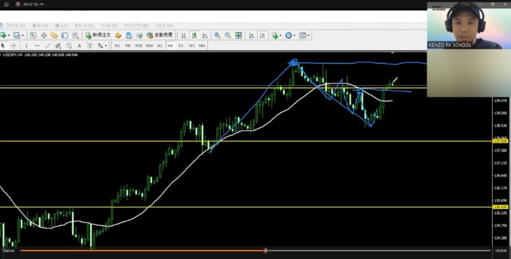Pick the horizontal line drawing tool
The height and width of the screenshot is (259, 511).
(37, 46)
